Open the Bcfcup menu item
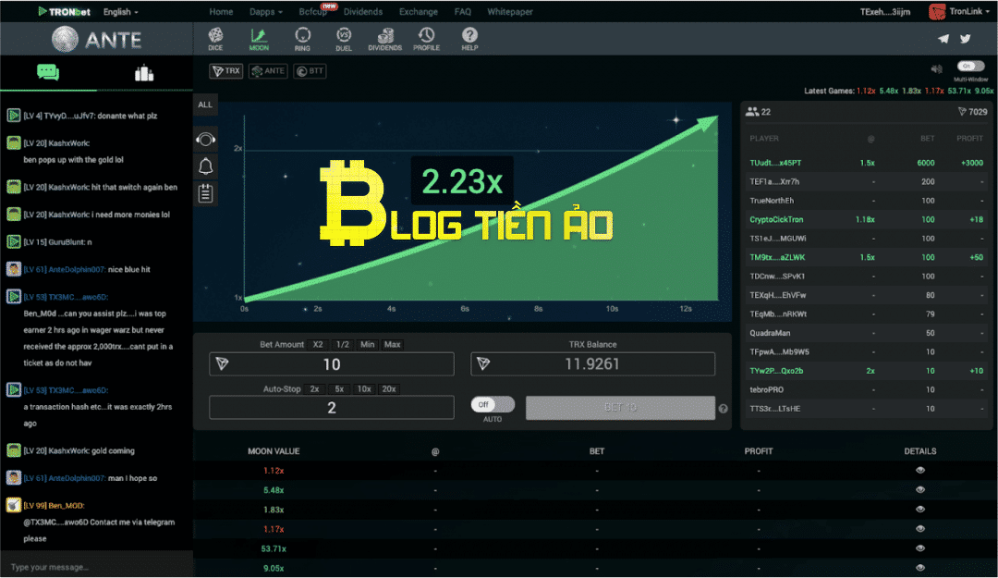The image size is (998, 578). [313, 11]
